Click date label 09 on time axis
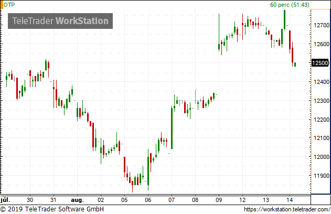This screenshot has width=331, height=214. [x=219, y=200]
